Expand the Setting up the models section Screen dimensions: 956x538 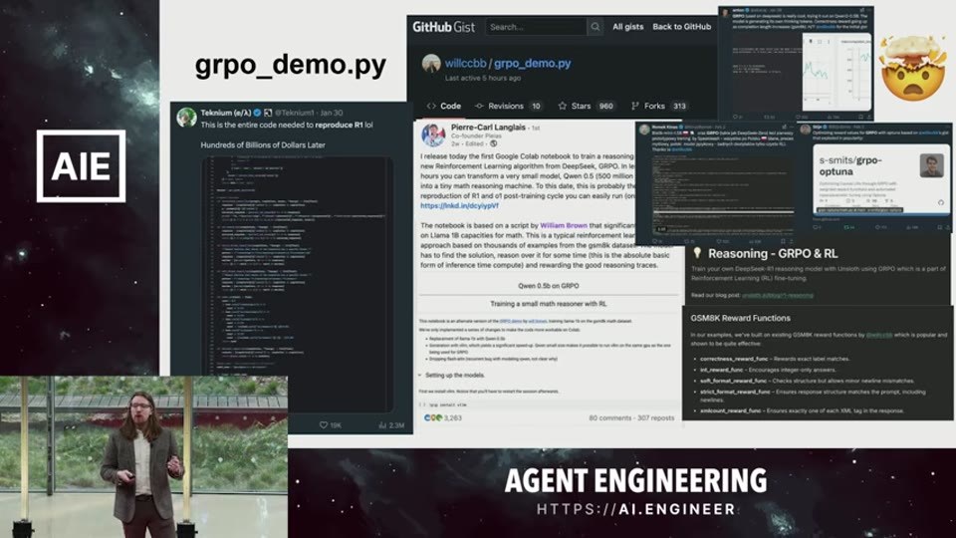[x=452, y=376]
